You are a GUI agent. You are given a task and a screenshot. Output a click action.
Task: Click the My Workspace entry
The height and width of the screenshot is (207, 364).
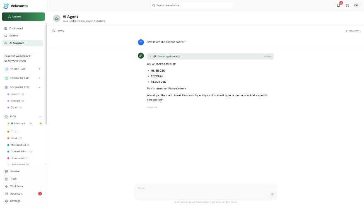point(15,61)
